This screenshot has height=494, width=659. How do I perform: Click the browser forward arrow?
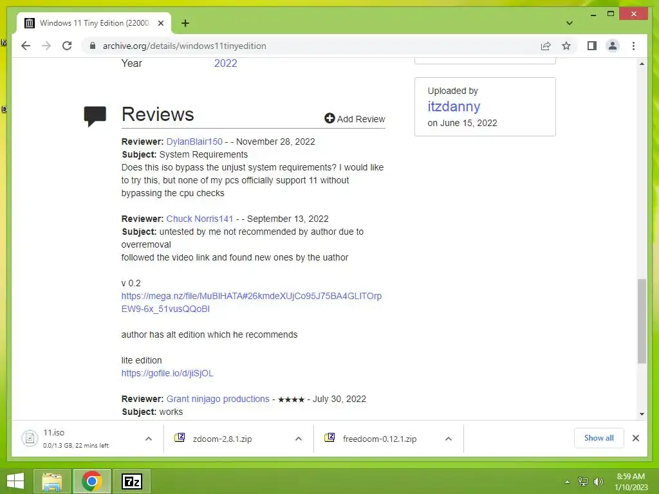coord(46,46)
